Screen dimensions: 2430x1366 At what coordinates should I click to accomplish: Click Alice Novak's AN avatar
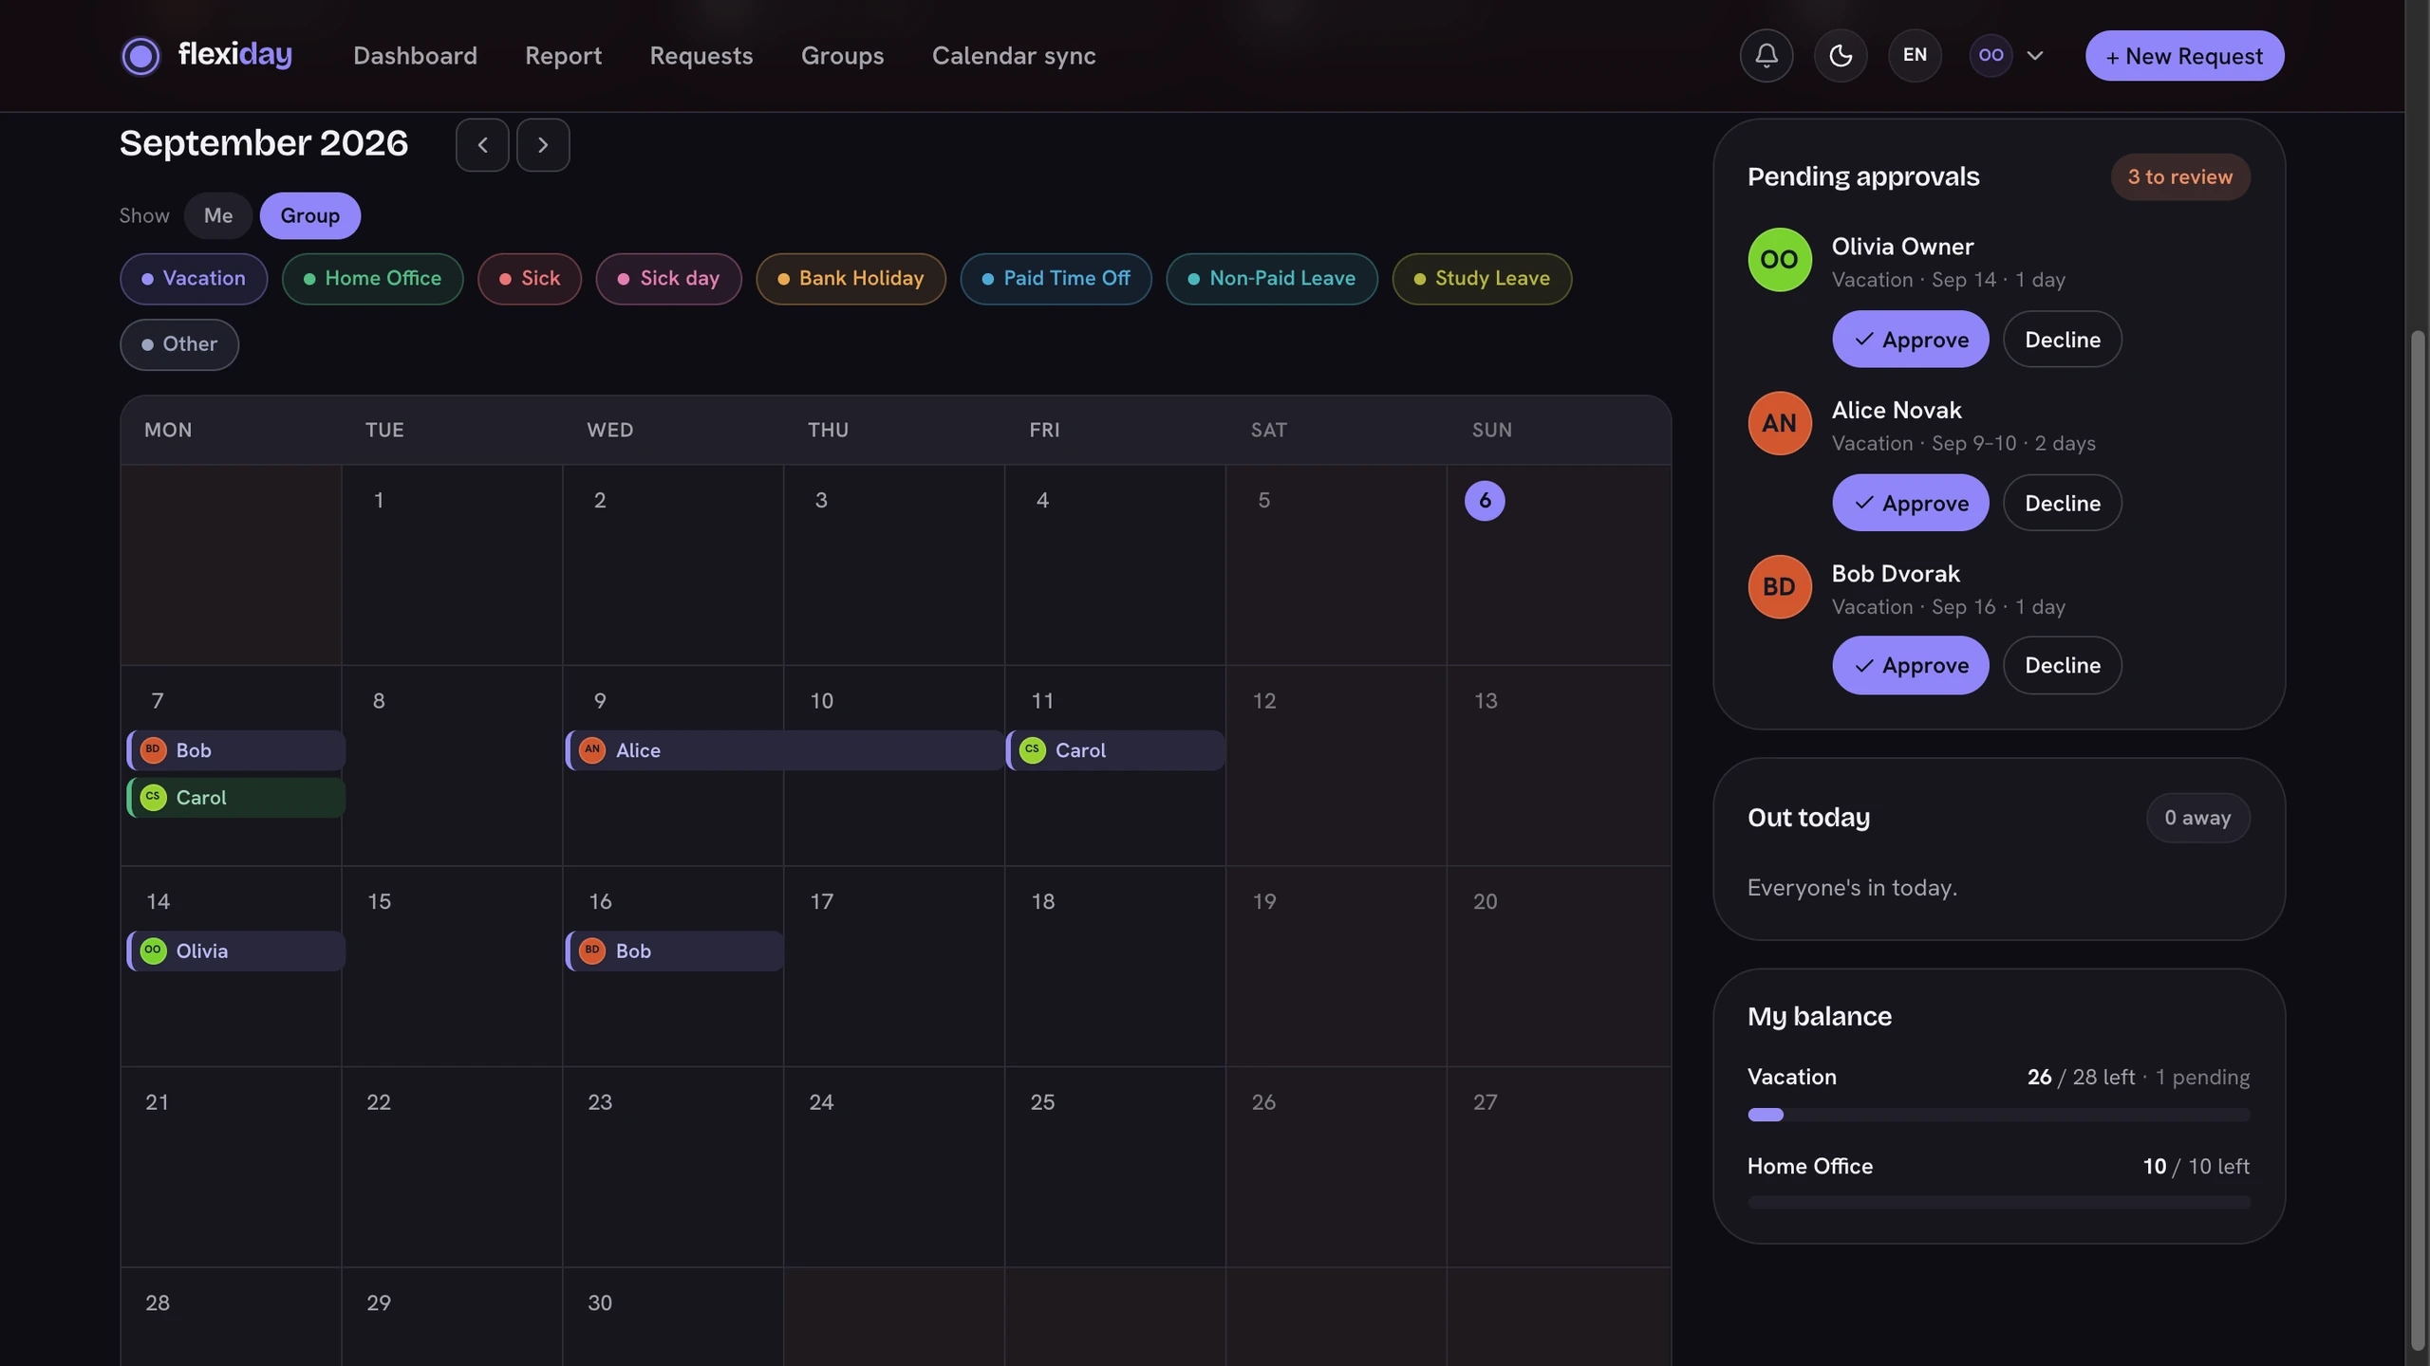click(1780, 423)
